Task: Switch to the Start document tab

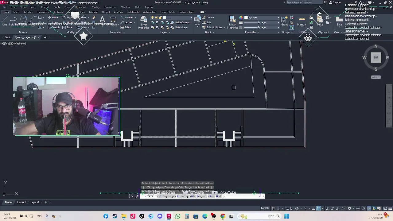Action: point(7,37)
